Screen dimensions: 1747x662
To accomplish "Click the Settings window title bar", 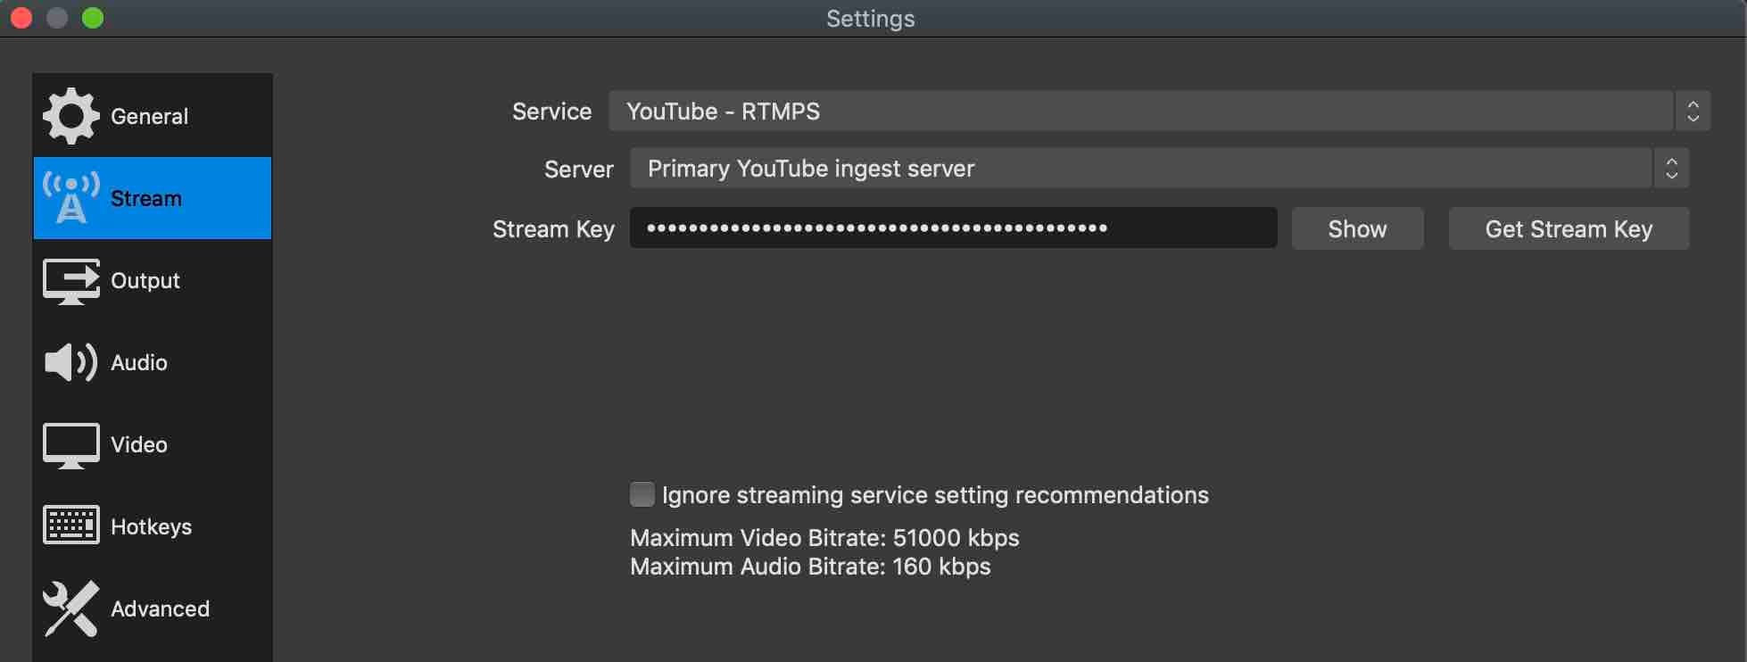I will (870, 18).
